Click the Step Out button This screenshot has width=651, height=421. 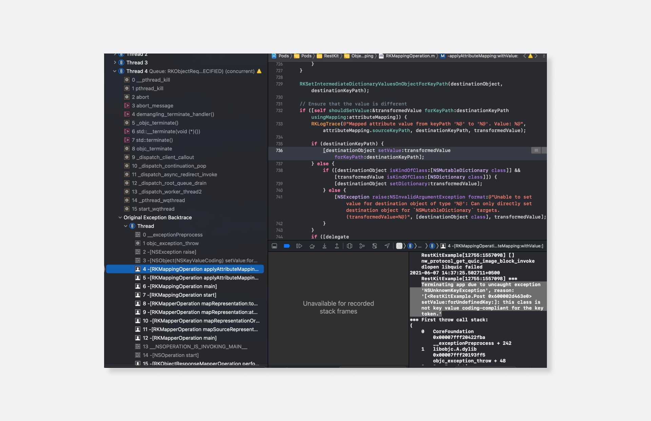pos(337,246)
